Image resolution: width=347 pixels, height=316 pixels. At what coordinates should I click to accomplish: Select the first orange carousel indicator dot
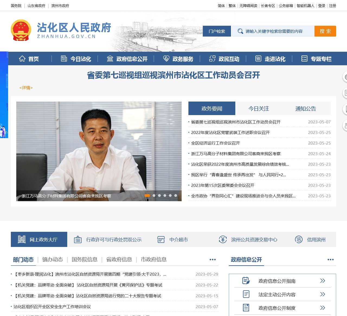(147, 196)
